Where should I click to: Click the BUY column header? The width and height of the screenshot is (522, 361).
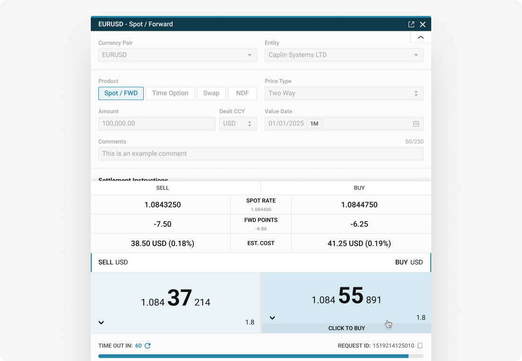[x=359, y=188]
